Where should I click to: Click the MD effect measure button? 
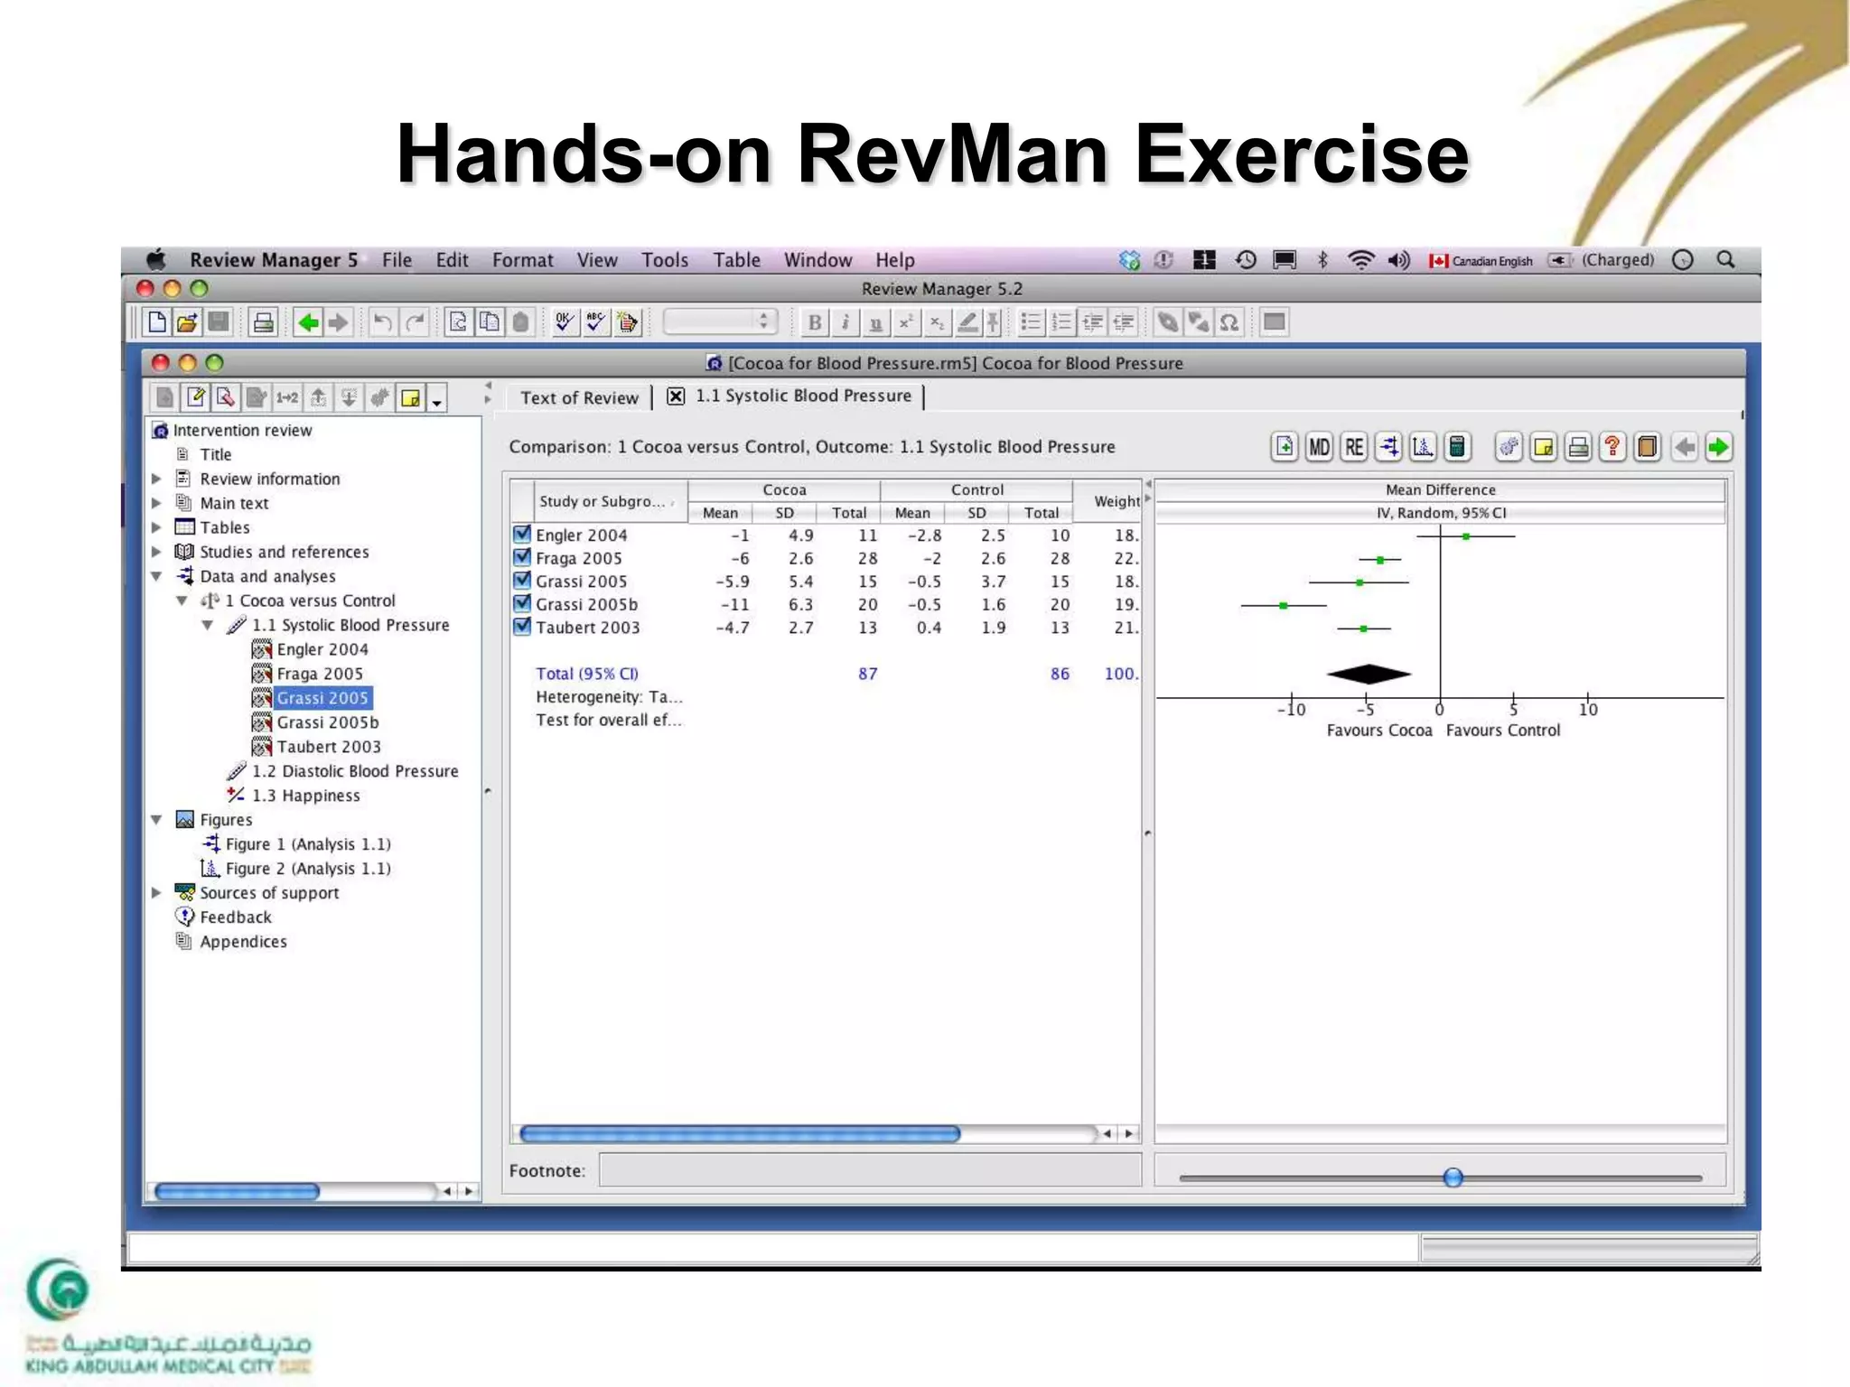[x=1319, y=447]
